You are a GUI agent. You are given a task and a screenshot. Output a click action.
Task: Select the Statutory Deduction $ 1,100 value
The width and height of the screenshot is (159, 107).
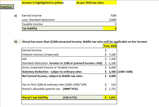[x=110, y=72]
